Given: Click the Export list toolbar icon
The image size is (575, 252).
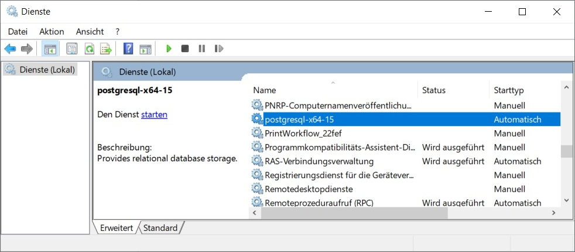Looking at the screenshot, I should [107, 49].
